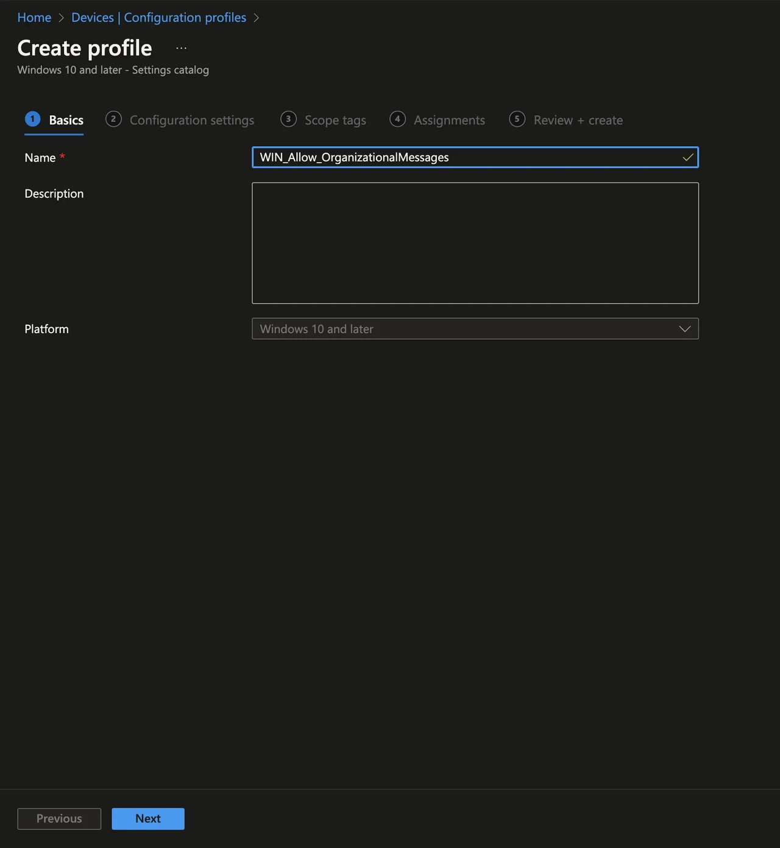Open the ellipsis more options menu

(x=181, y=48)
